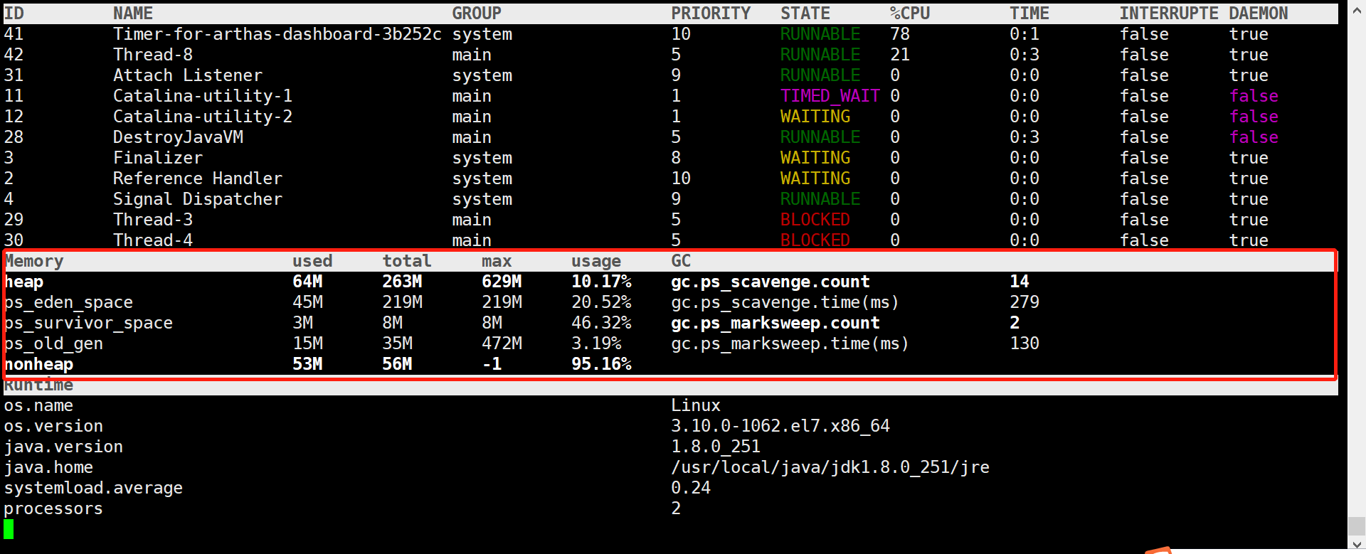Click the PRIORITY column header
The height and width of the screenshot is (554, 1366).
click(x=710, y=14)
